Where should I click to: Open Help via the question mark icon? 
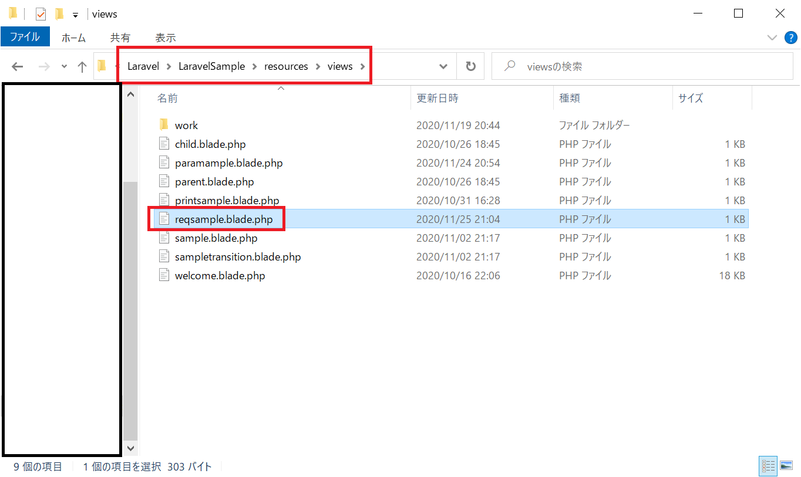(x=791, y=38)
